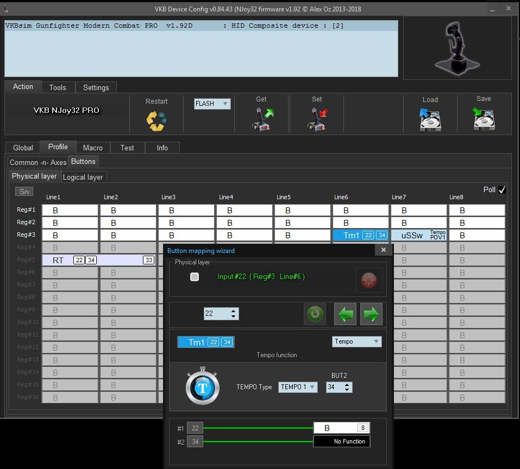
Task: Click the Restart device icon
Action: coord(156,121)
